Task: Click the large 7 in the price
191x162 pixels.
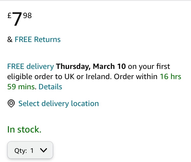Action: click(17, 20)
